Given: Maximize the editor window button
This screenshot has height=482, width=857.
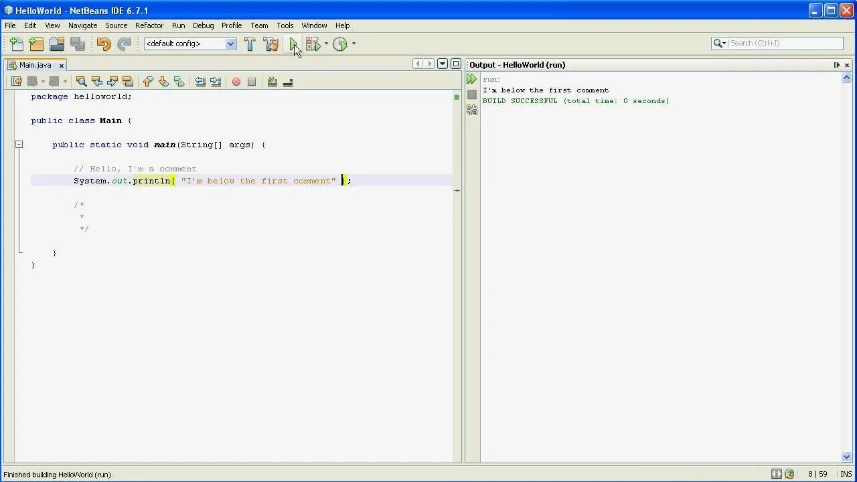Looking at the screenshot, I should coord(456,64).
